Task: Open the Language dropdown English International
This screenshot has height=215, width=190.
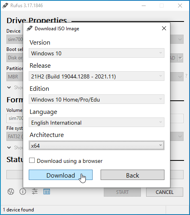Action: (97, 122)
